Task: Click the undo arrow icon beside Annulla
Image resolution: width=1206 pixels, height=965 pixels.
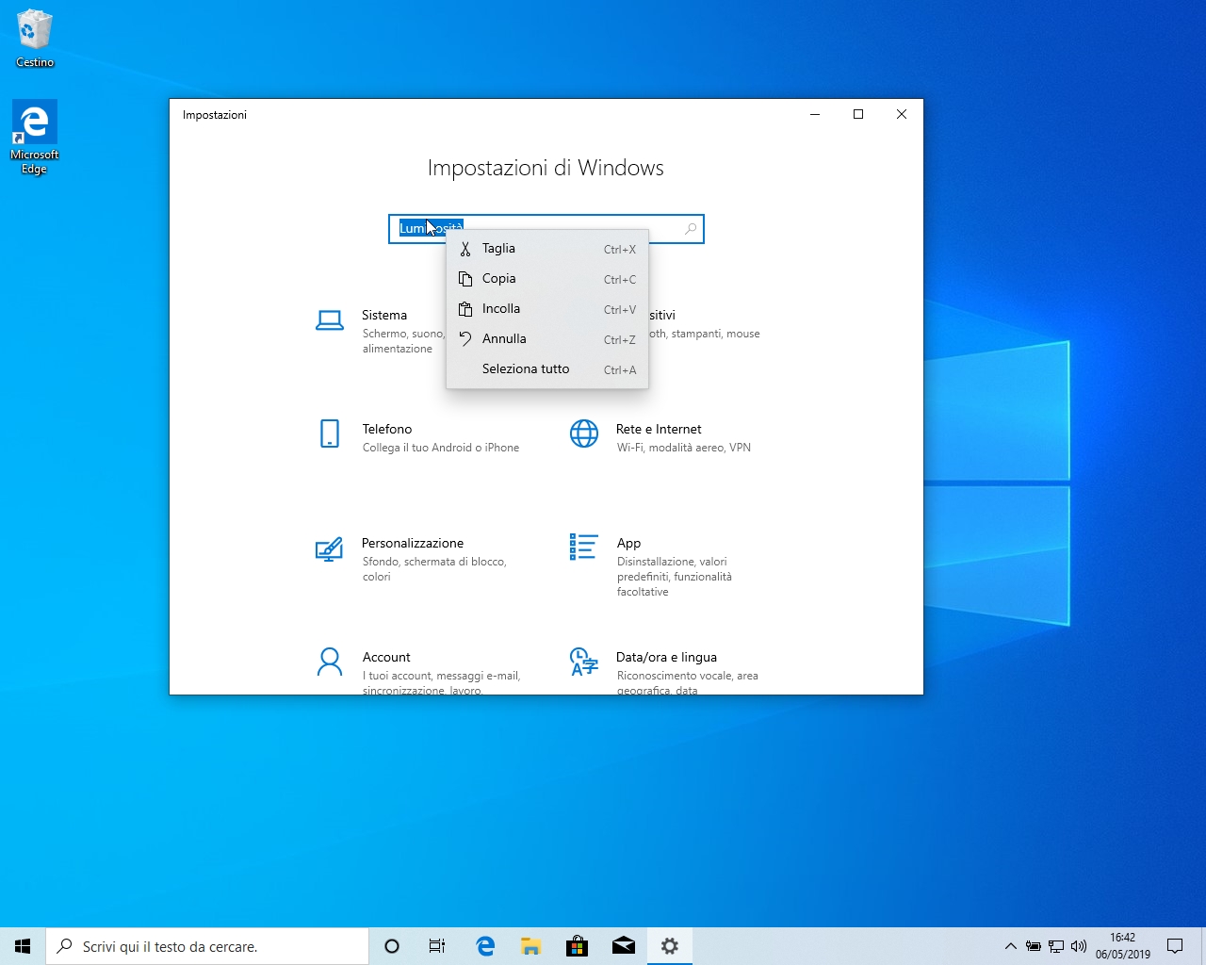Action: tap(464, 339)
